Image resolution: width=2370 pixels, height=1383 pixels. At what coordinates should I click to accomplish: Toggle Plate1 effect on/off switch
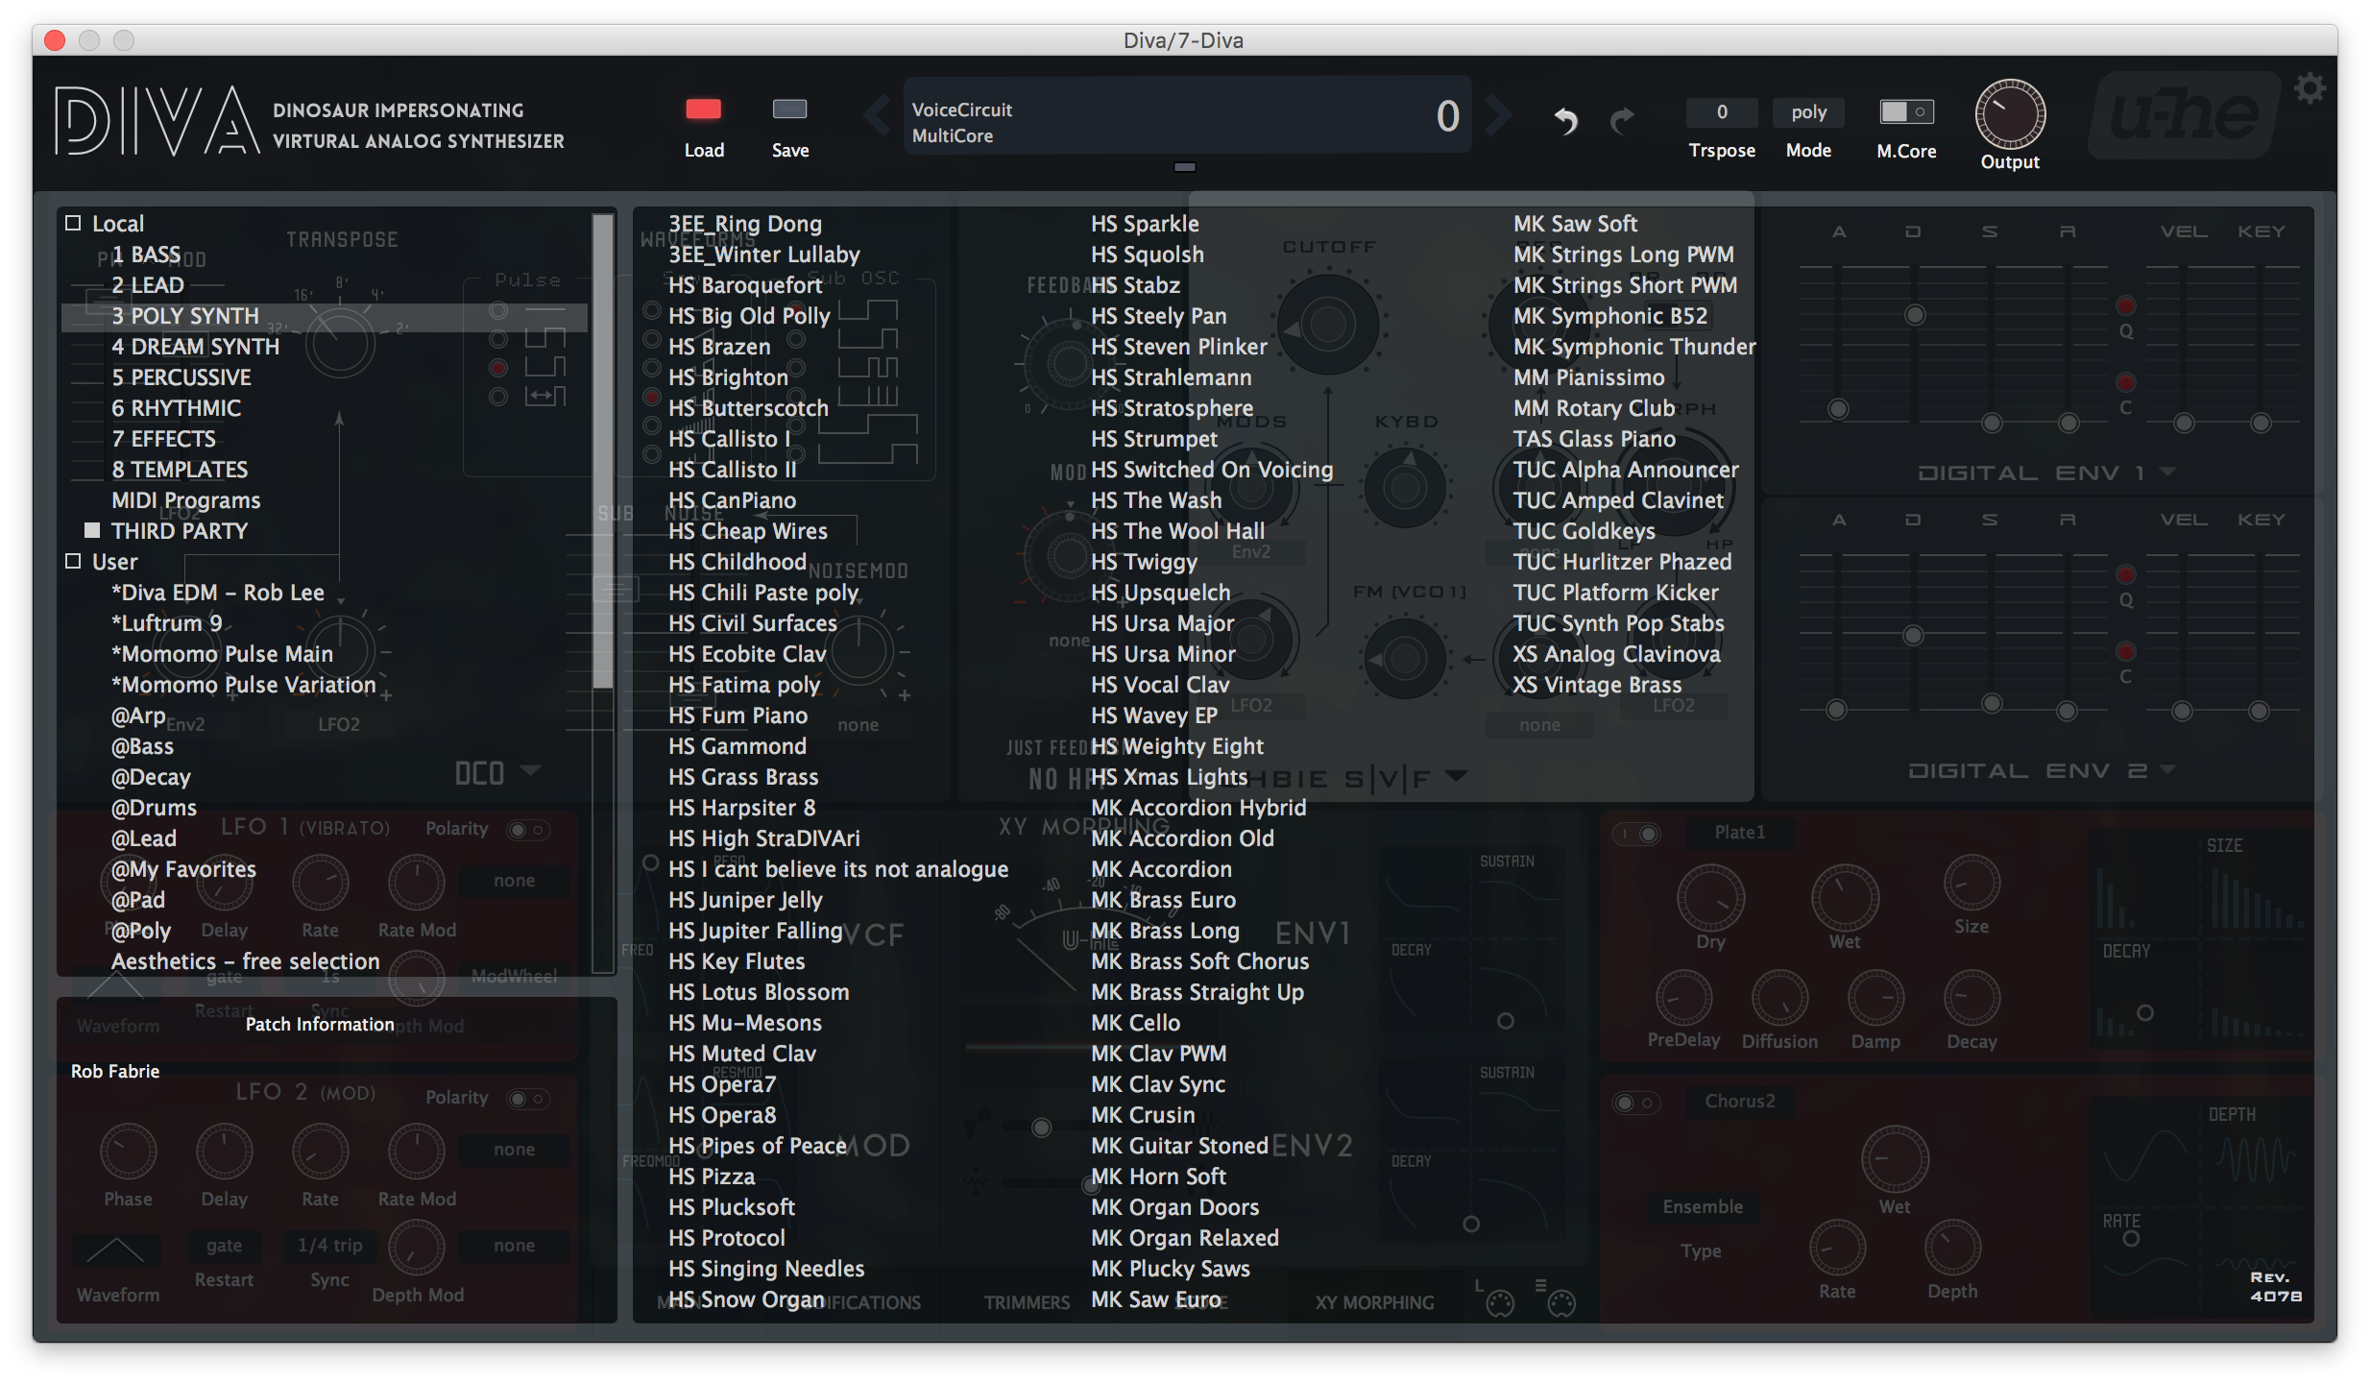coord(1638,834)
